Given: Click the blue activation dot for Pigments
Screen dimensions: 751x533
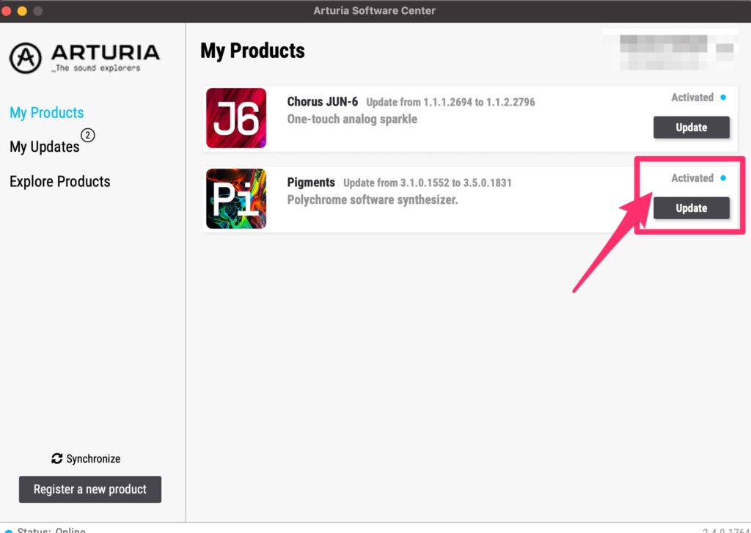Looking at the screenshot, I should 723,178.
